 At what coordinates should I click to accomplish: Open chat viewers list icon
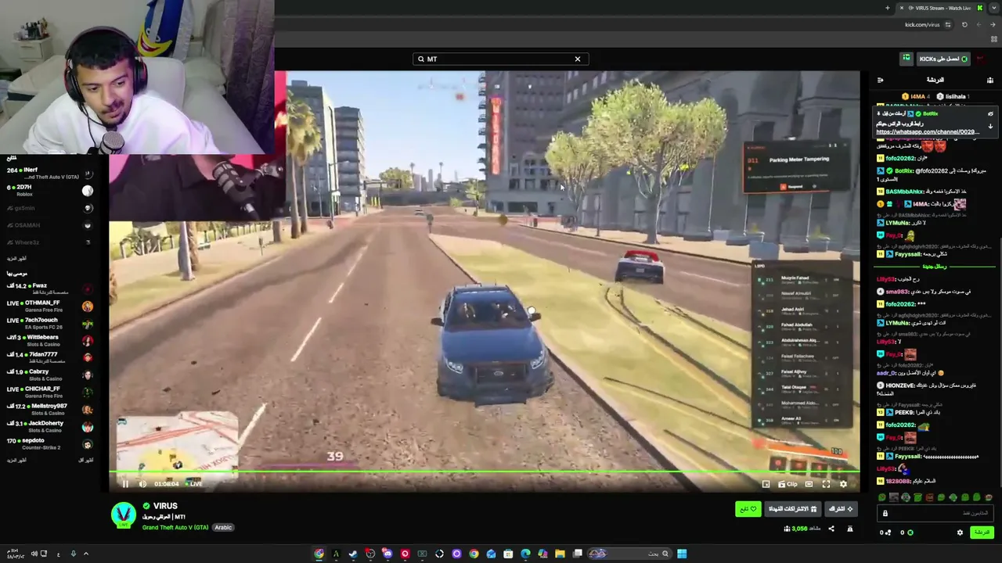pos(990,80)
